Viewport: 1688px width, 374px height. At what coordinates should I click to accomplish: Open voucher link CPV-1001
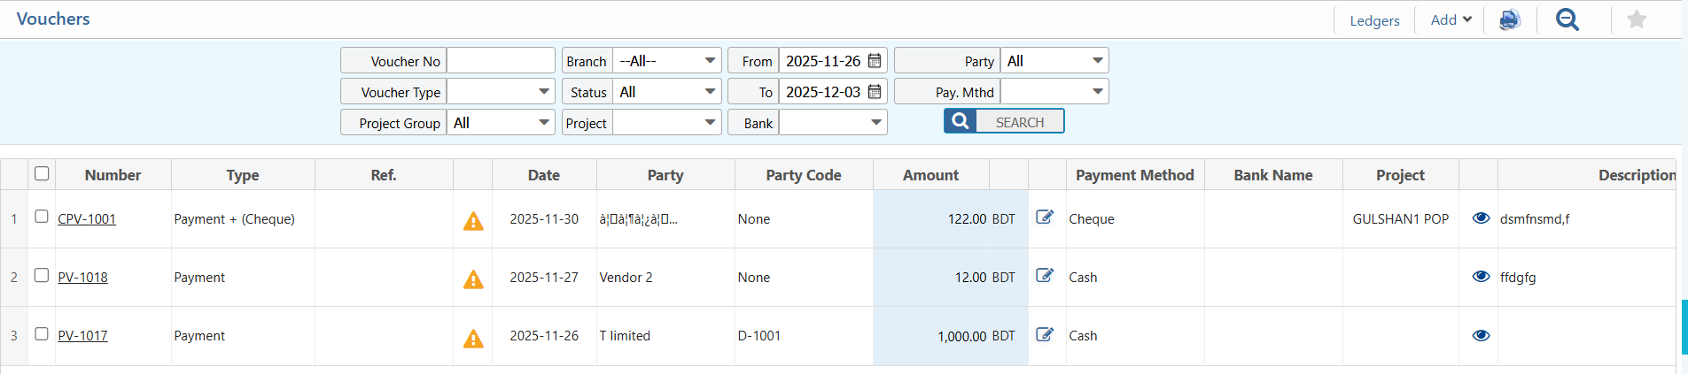[x=87, y=219]
